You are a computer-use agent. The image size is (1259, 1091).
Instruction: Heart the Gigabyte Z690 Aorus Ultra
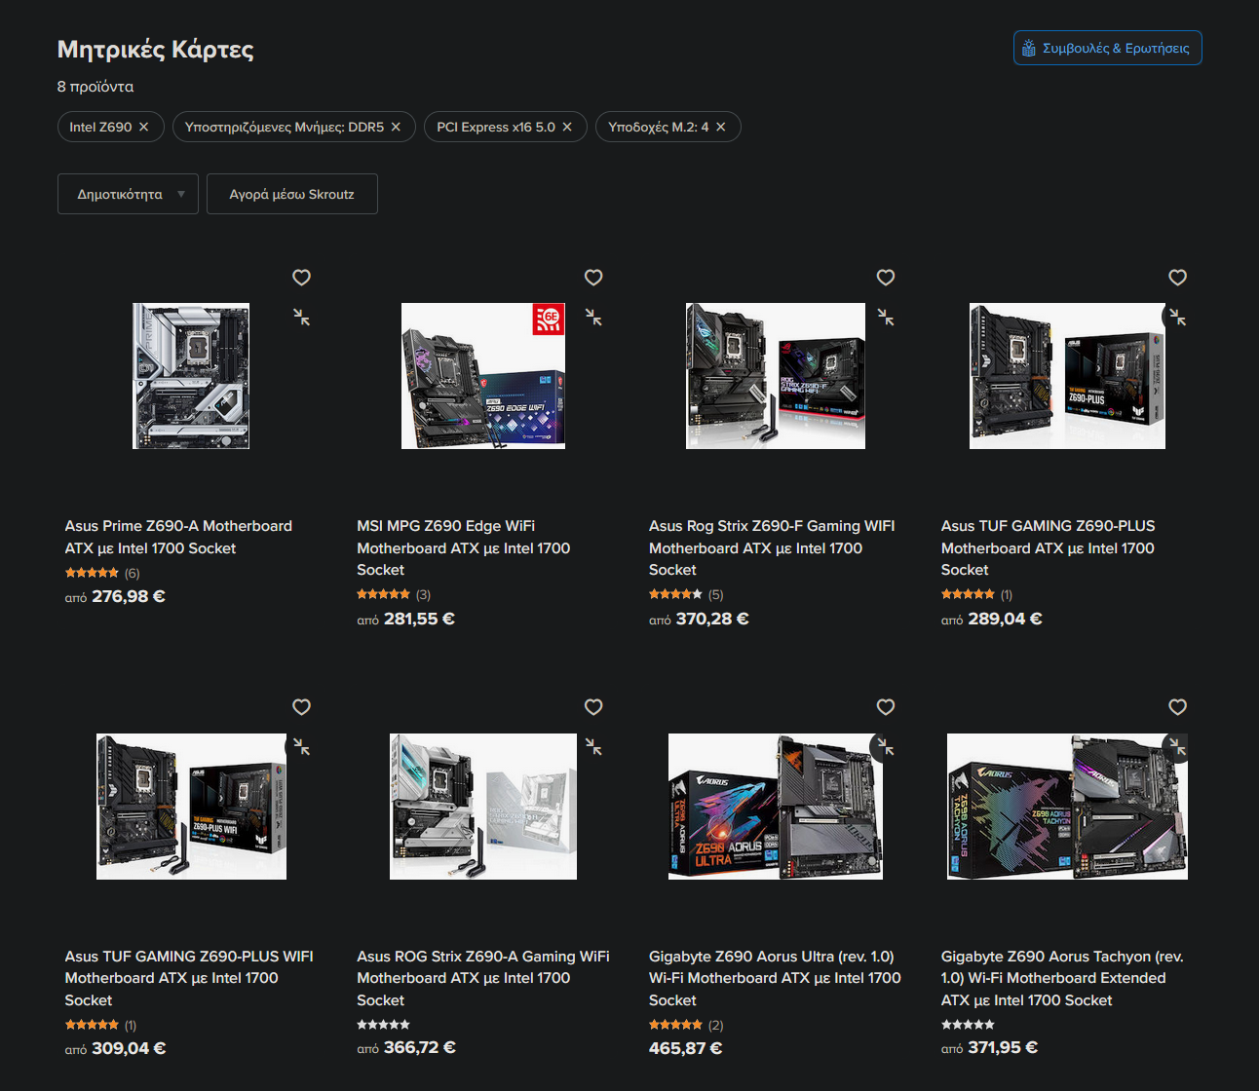(886, 707)
